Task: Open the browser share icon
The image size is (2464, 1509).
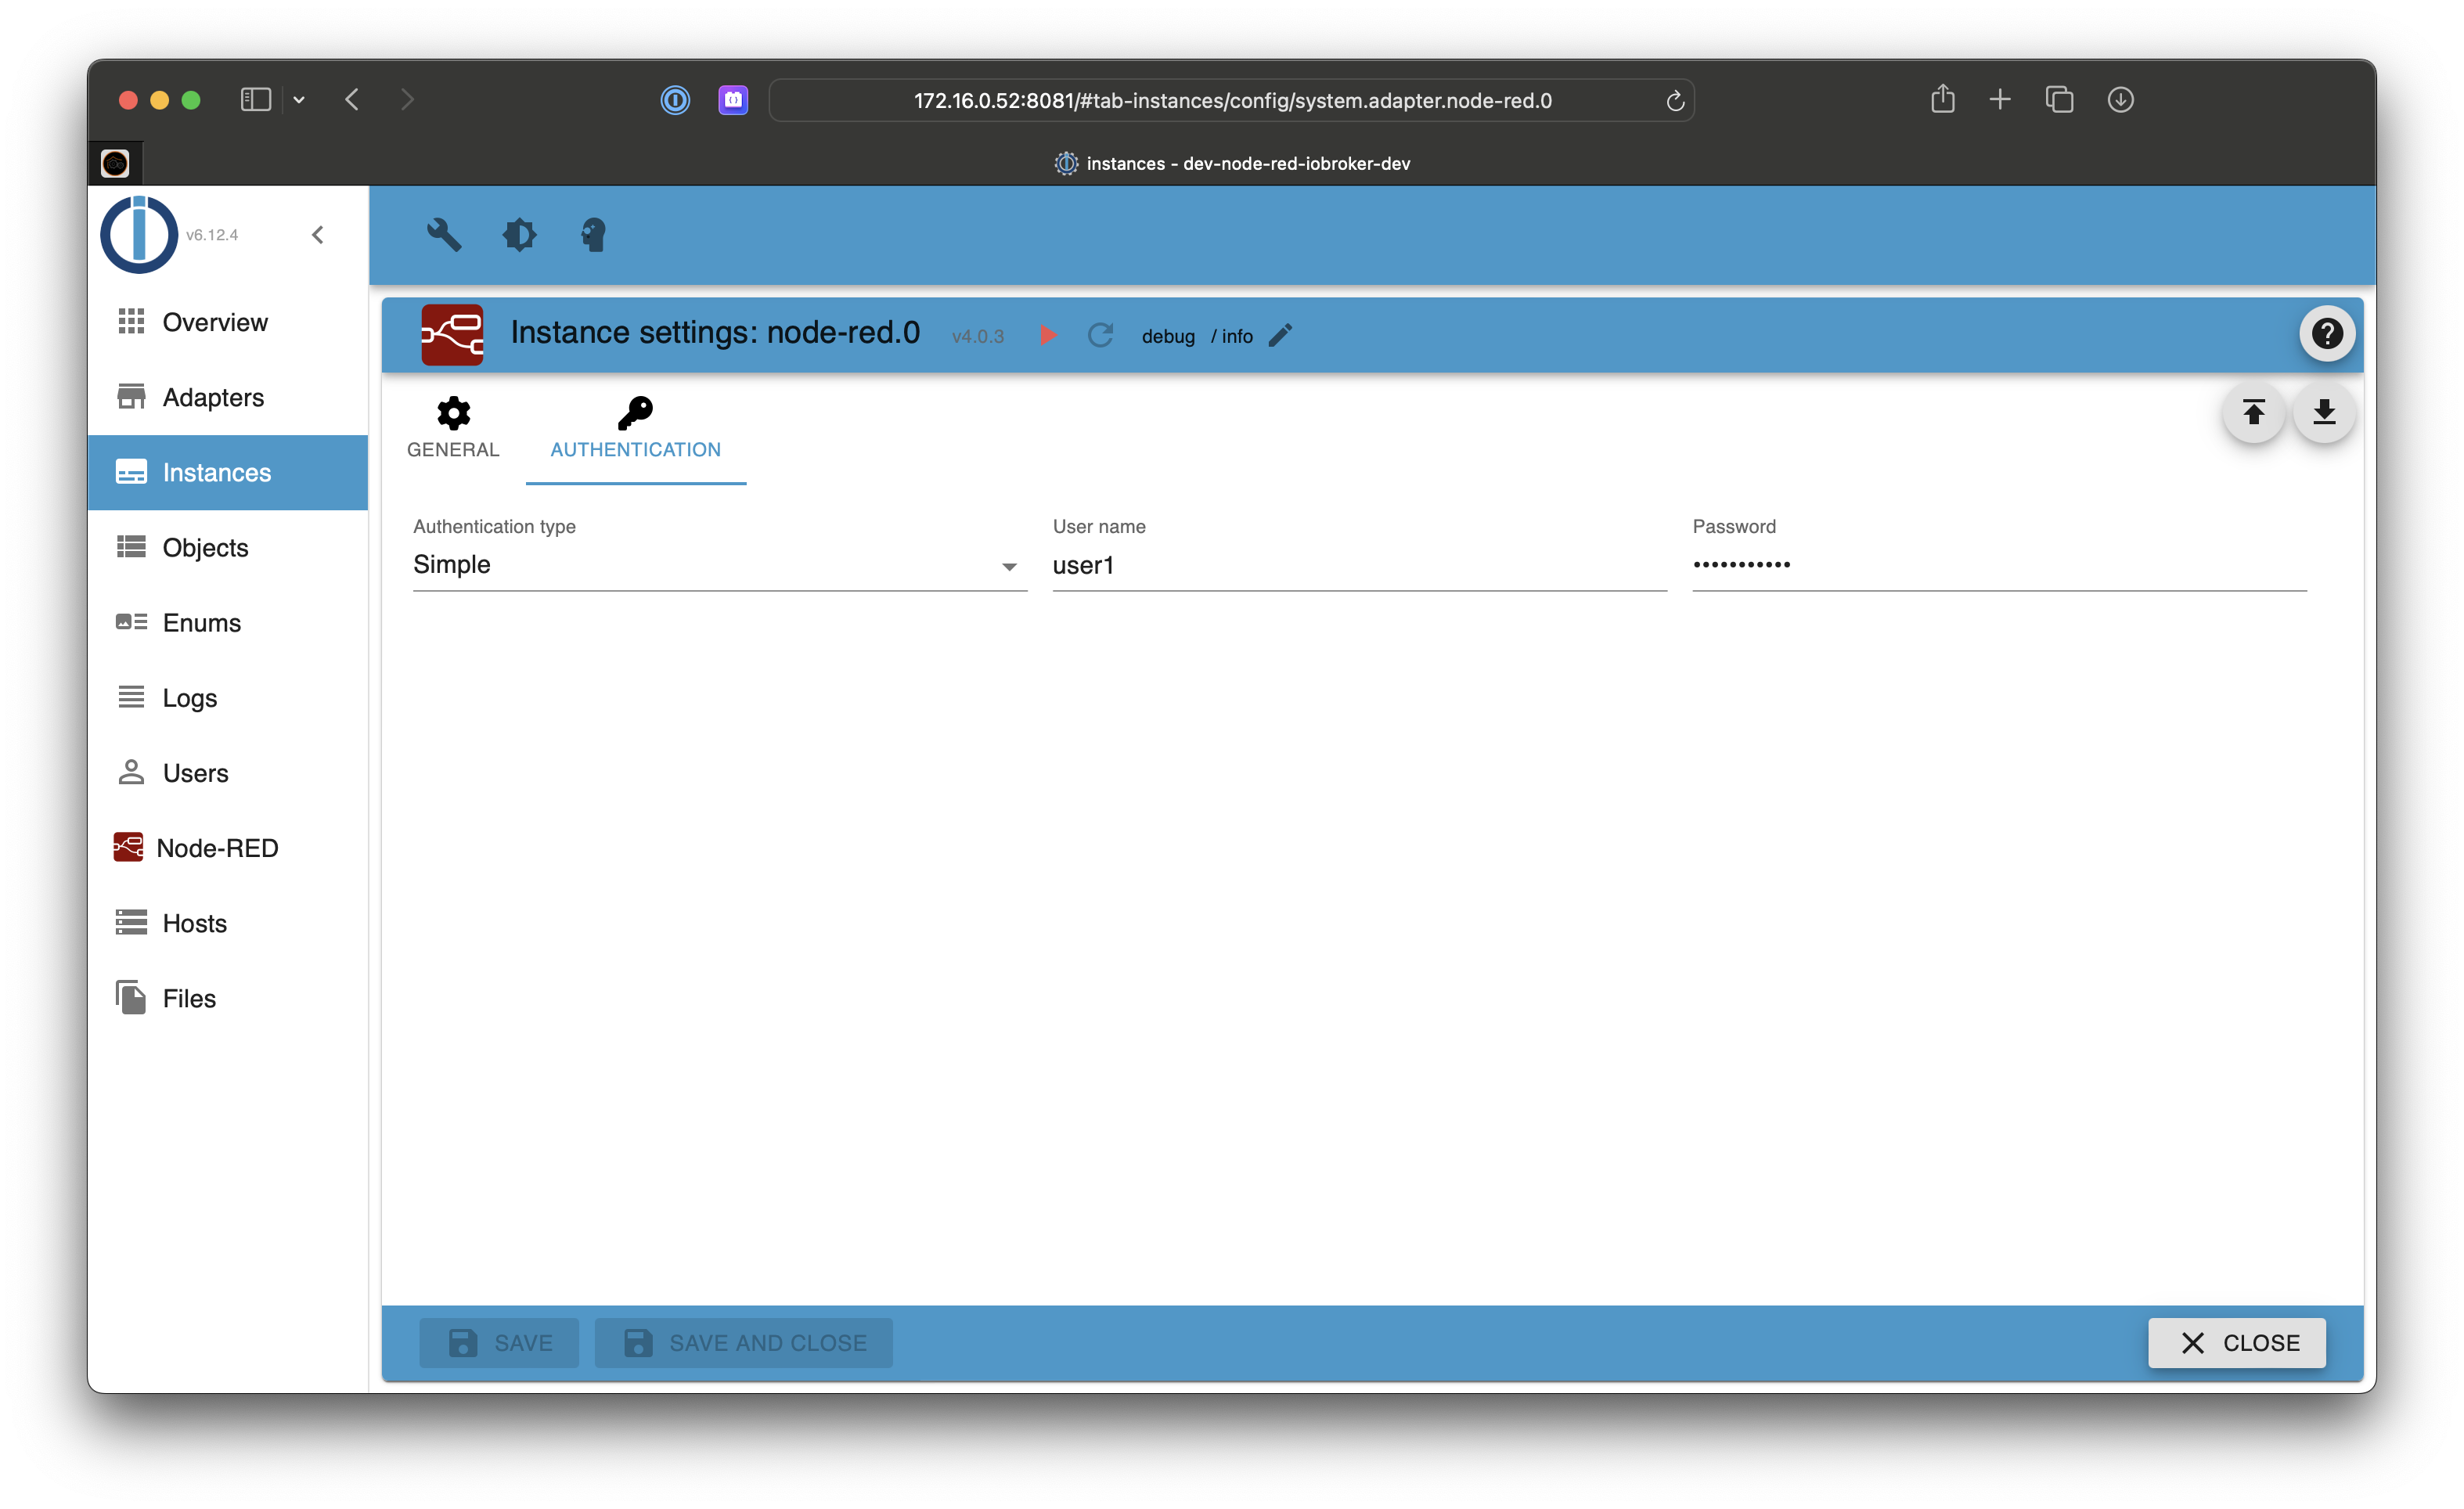Action: (1942, 99)
